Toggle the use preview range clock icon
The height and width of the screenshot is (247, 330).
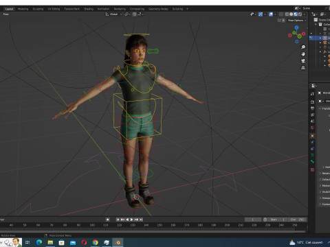pyautogui.click(x=265, y=220)
